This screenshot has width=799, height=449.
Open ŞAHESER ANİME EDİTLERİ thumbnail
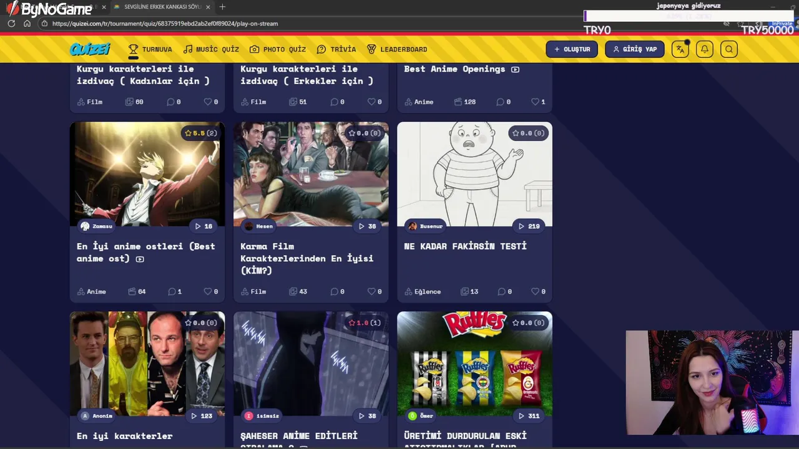click(311, 364)
